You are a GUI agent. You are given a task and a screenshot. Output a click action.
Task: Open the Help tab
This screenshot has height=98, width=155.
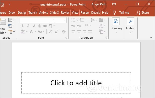pos(105,13)
